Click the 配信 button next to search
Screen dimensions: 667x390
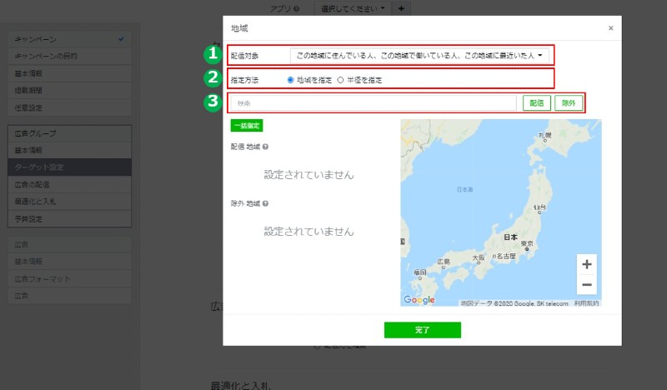535,103
